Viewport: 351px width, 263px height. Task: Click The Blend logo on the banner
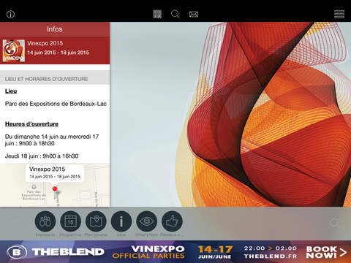[56, 252]
